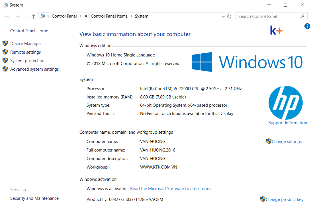Click the full computer name VAN-HUONG.2016
Image resolution: width=311 pixels, height=208 pixels.
pos(158,150)
